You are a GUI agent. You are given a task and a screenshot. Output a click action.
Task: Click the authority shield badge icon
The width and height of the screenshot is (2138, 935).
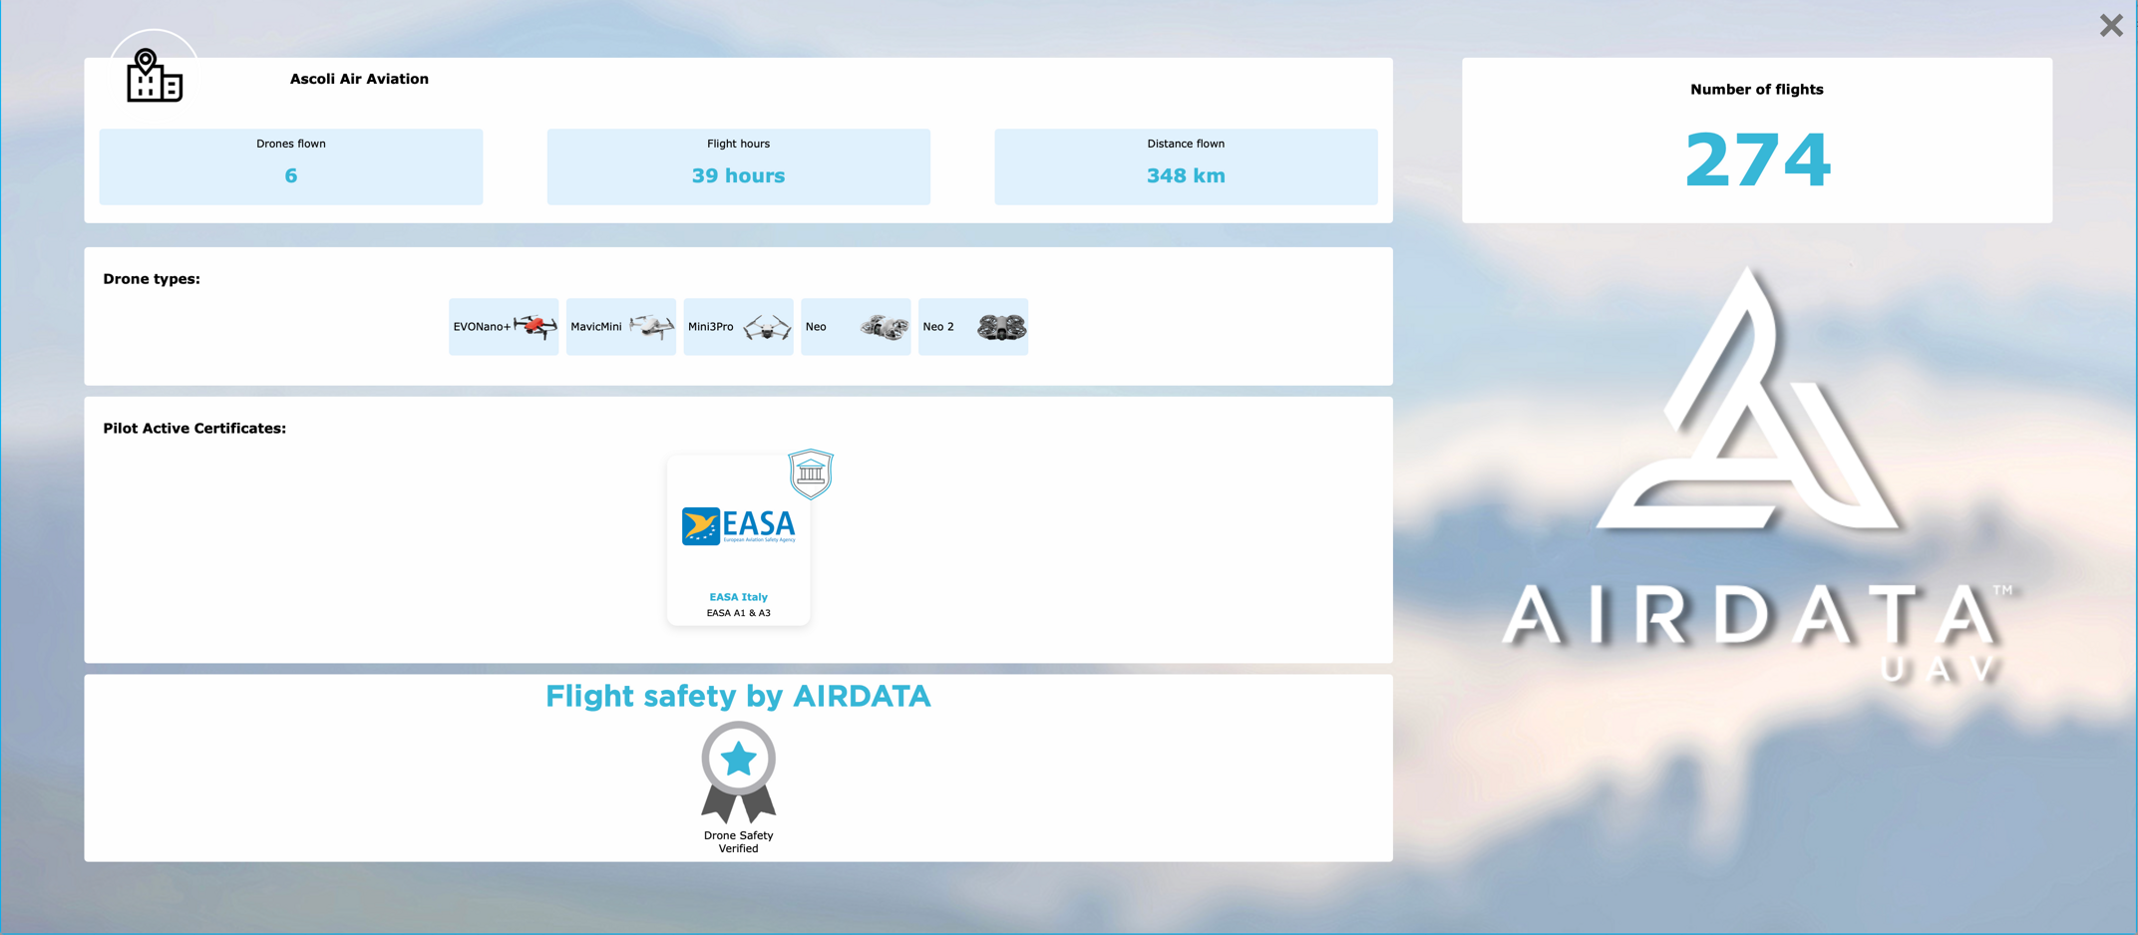click(811, 473)
